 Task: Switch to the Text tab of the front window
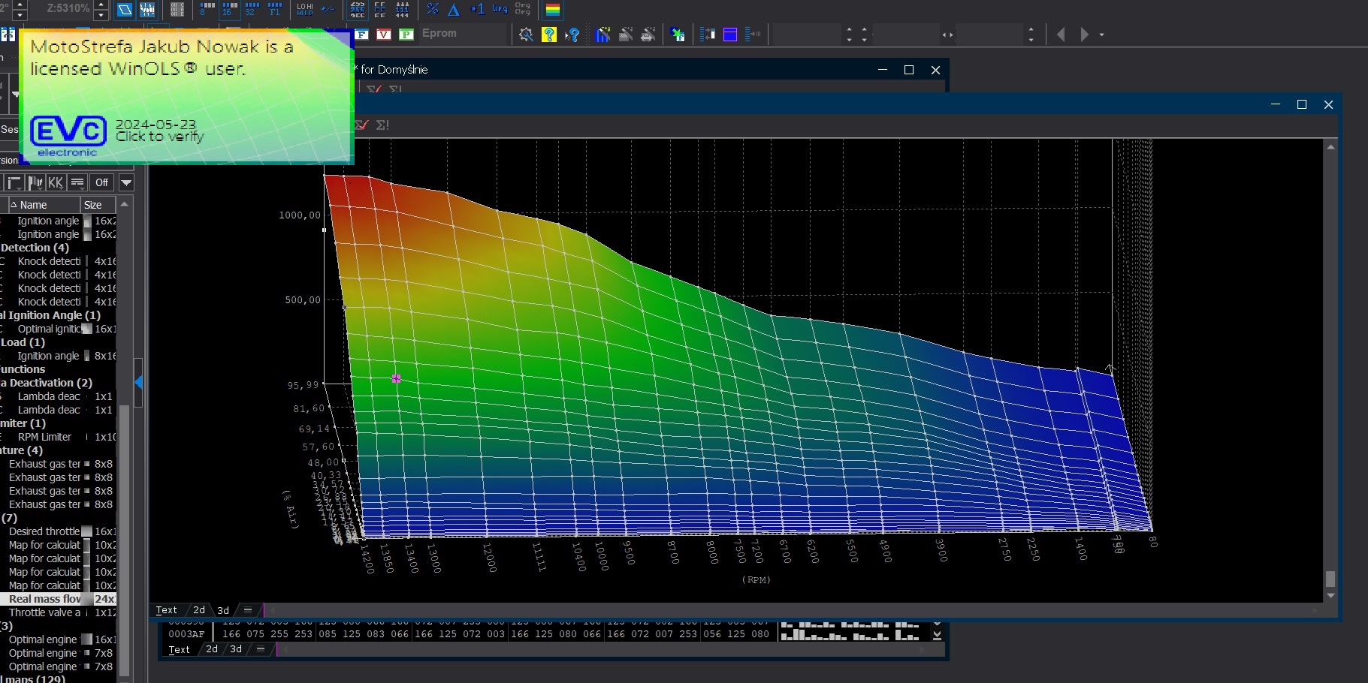166,610
